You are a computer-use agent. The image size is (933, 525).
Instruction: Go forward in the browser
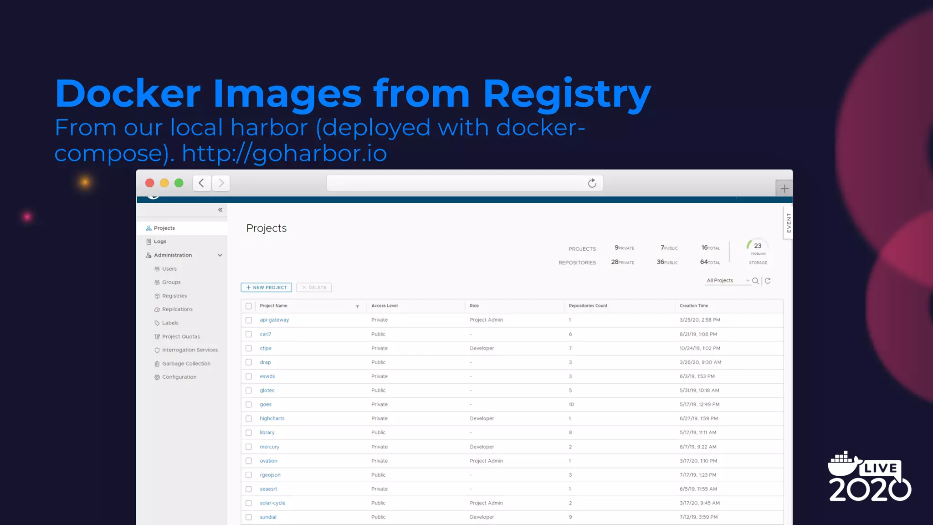tap(221, 183)
